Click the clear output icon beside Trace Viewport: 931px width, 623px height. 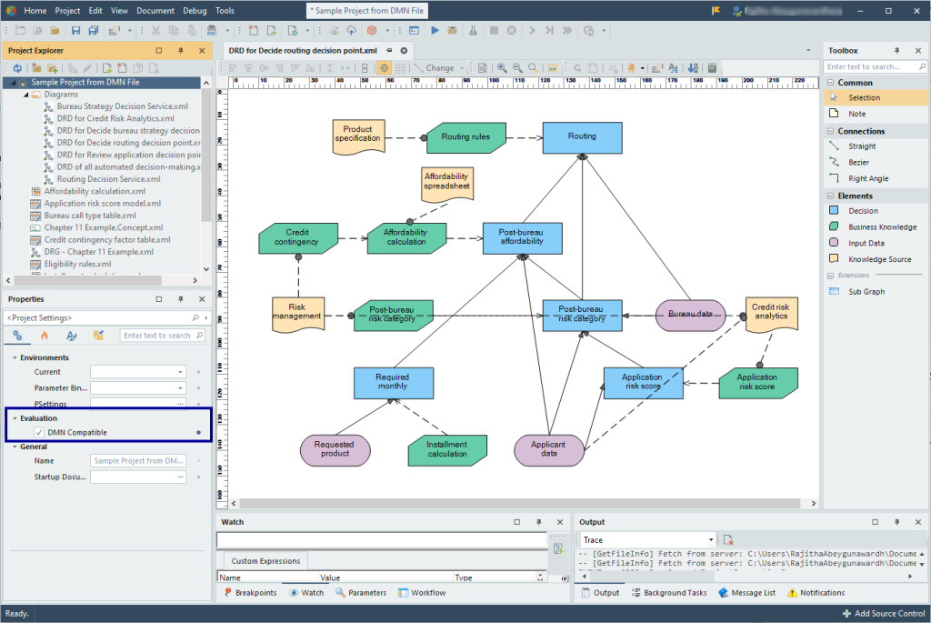pyautogui.click(x=728, y=540)
